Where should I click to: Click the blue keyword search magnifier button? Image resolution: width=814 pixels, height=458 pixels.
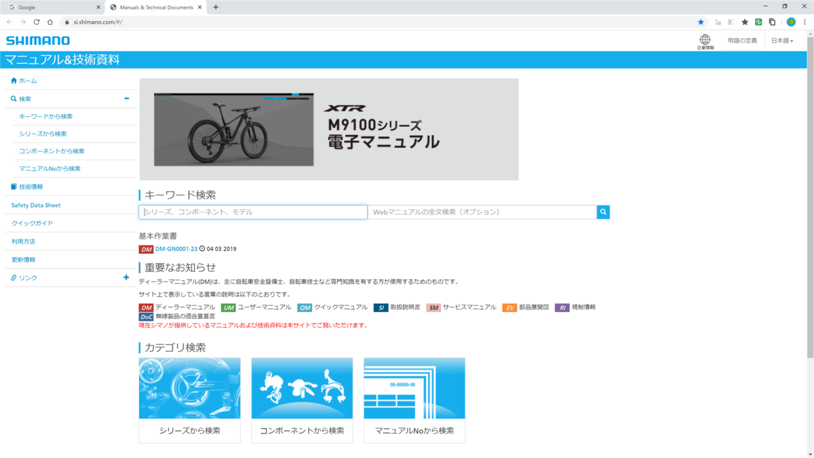(603, 212)
